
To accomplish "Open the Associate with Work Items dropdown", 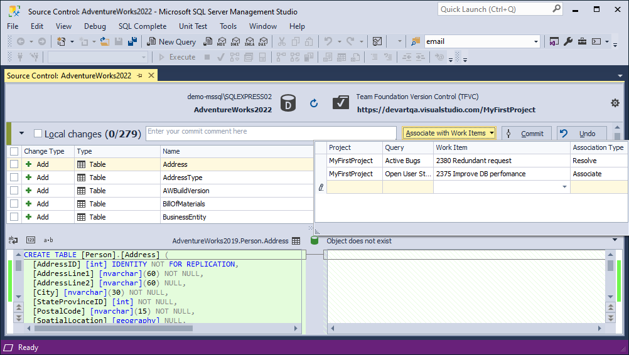I will click(449, 133).
